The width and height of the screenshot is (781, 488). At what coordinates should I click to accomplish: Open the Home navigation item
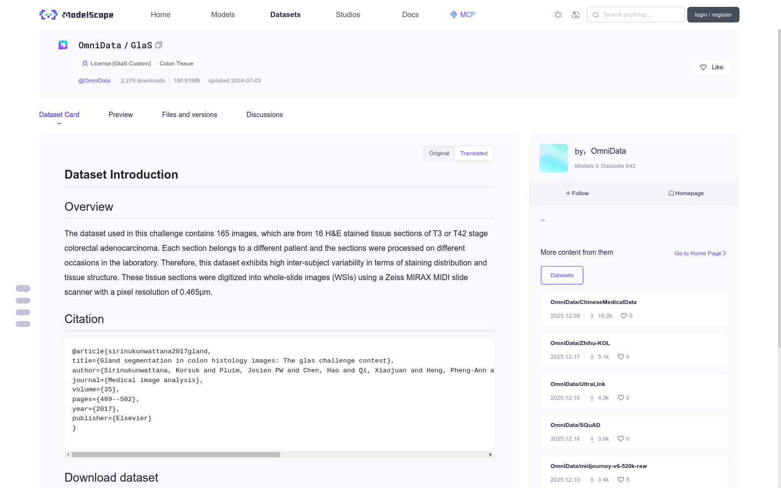pos(161,15)
